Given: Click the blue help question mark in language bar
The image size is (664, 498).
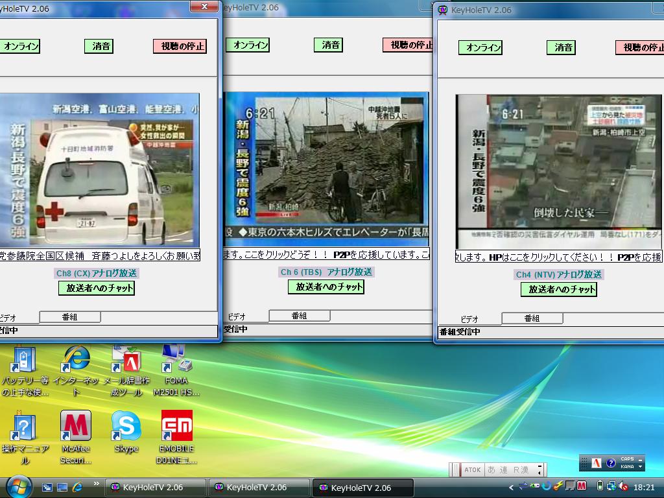Looking at the screenshot, I should [x=610, y=463].
